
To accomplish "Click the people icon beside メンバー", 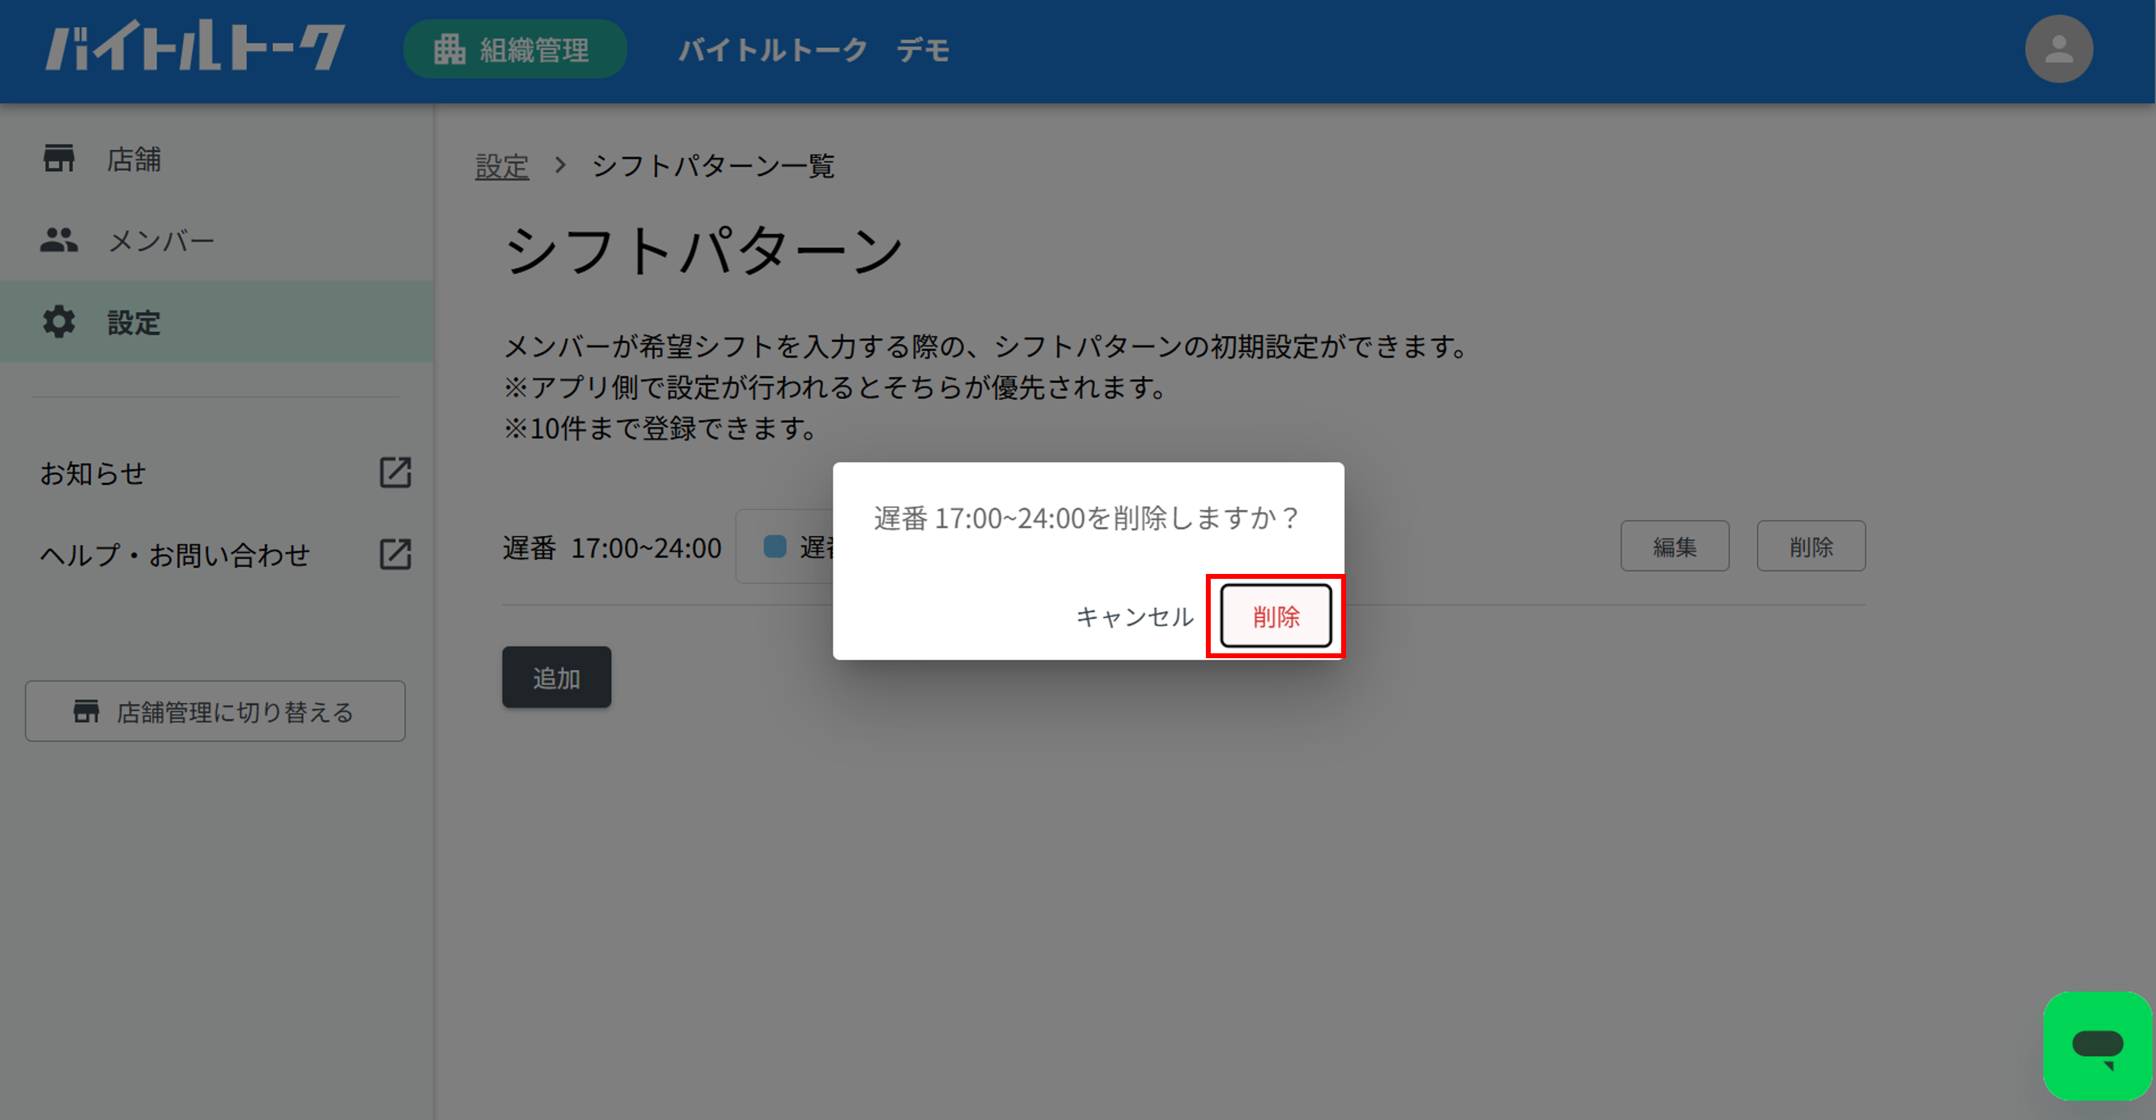I will tap(59, 240).
